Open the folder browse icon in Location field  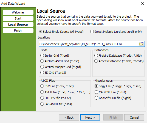pyautogui.click(x=141, y=44)
